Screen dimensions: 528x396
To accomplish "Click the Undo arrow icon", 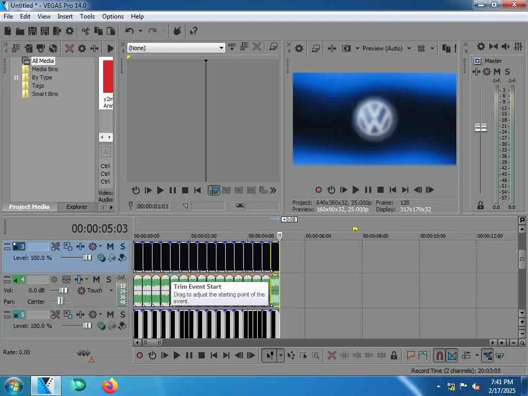I will (x=129, y=31).
